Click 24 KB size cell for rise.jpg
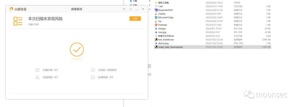 268,29
